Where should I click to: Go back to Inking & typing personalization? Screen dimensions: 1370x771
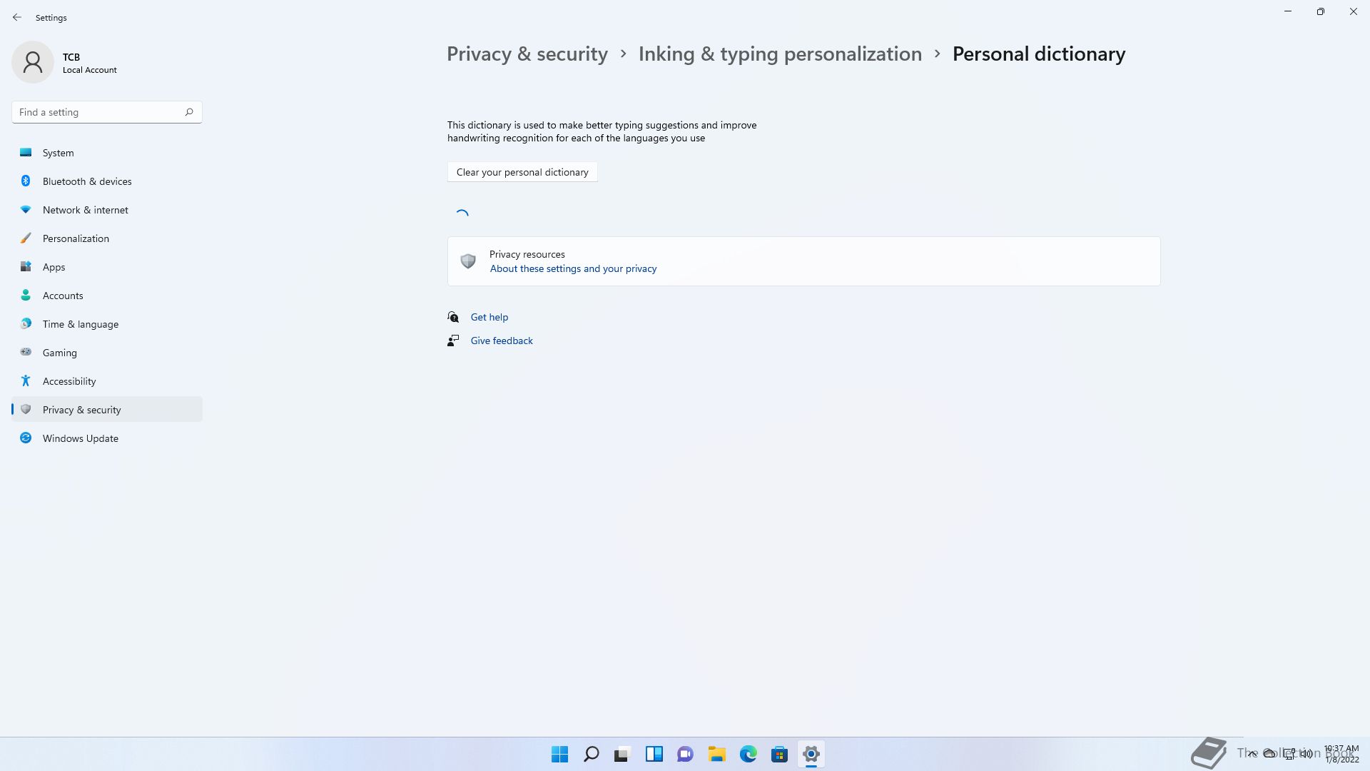(x=779, y=54)
